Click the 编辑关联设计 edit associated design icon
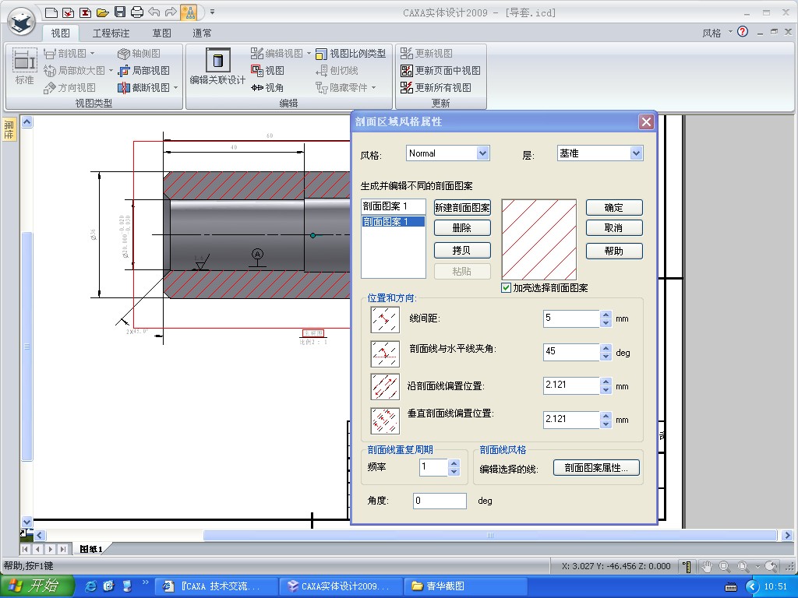Screen dimensions: 798x598 coord(218,67)
